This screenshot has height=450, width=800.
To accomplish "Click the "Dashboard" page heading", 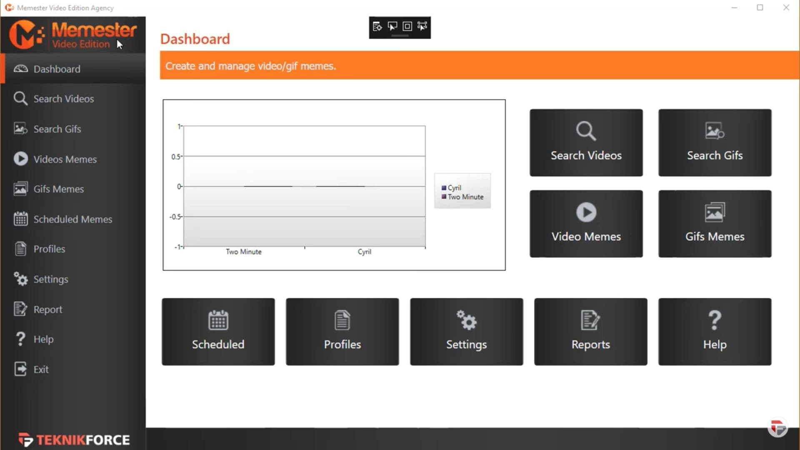I will [195, 39].
